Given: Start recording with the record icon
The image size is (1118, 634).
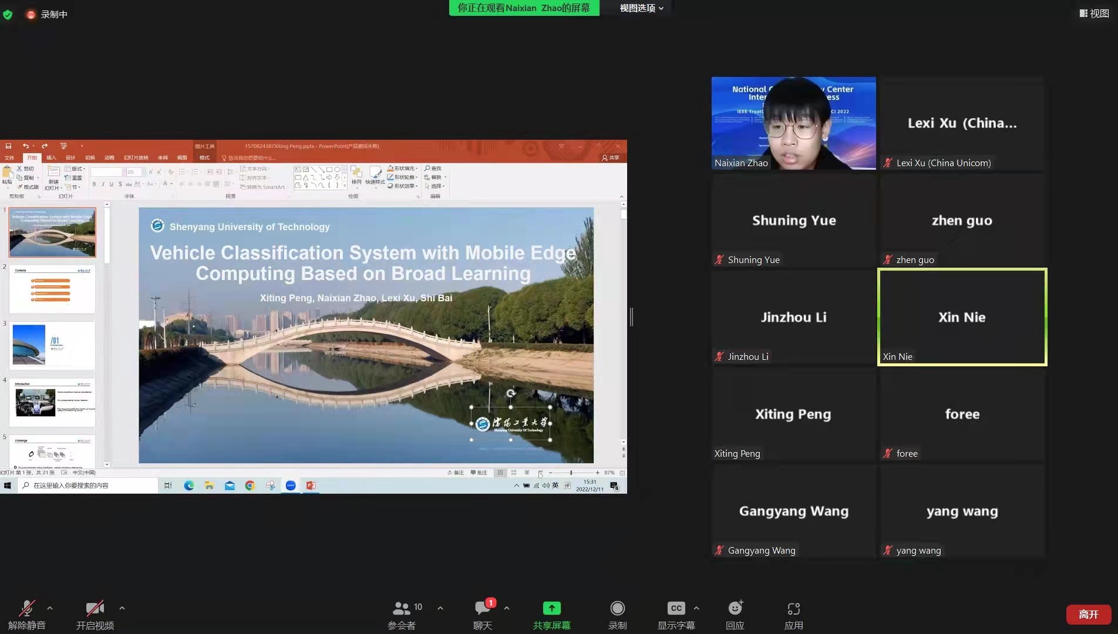Looking at the screenshot, I should pos(617,609).
